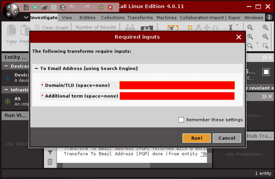Close upper right panel with X
The image size is (275, 179).
point(270,57)
